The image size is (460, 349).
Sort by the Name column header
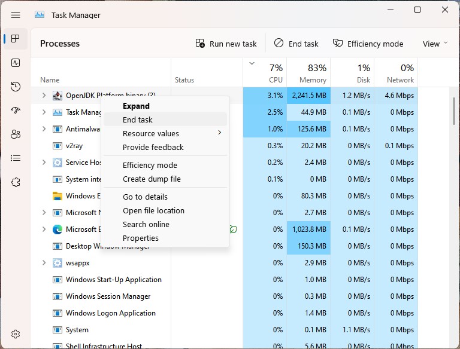click(101, 72)
